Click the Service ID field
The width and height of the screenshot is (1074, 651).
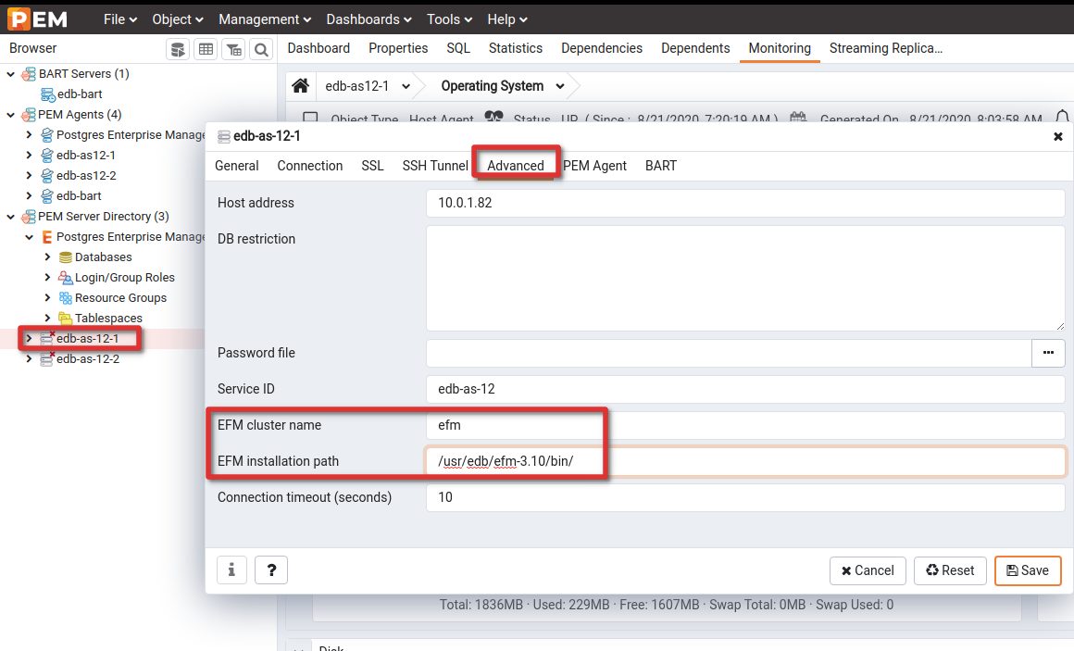coord(745,389)
